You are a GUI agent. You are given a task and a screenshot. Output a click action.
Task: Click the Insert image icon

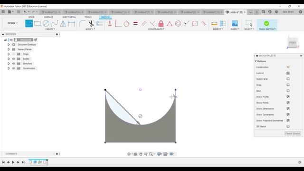tap(235, 23)
